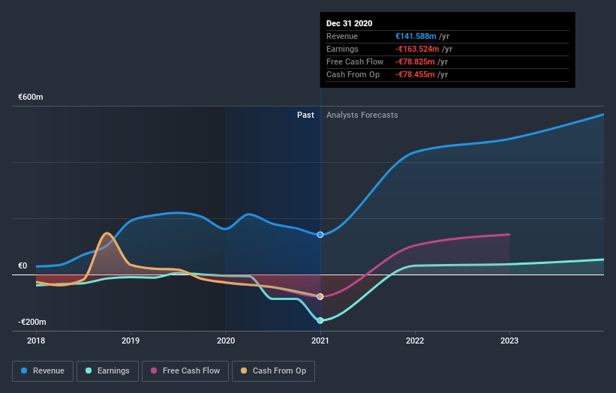The image size is (616, 393).
Task: Click the Earnings row label in tooltip
Action: tap(342, 49)
